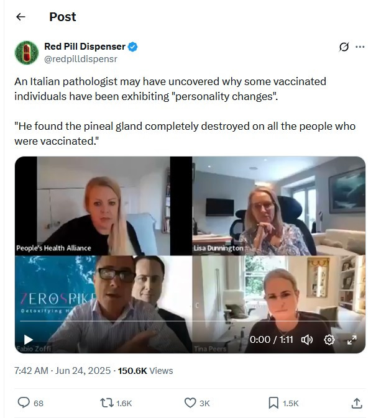Open Red Pill Dispenser profile avatar
Viewport: 376px width, 418px height.
pos(27,53)
